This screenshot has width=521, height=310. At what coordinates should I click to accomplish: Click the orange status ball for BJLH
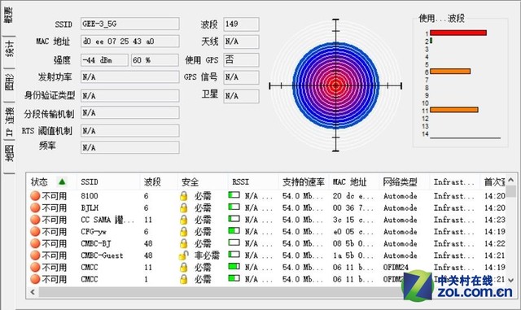point(35,207)
